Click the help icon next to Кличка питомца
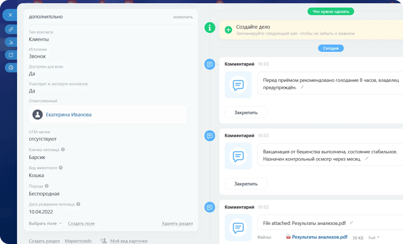 (63, 149)
